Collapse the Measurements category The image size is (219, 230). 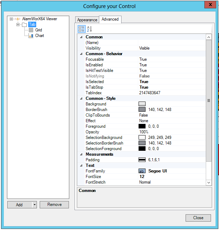point(81,154)
